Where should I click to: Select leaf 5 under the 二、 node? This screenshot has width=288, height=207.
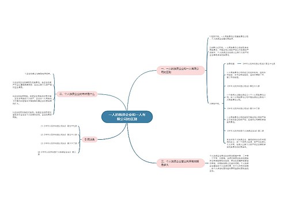pos(32,114)
